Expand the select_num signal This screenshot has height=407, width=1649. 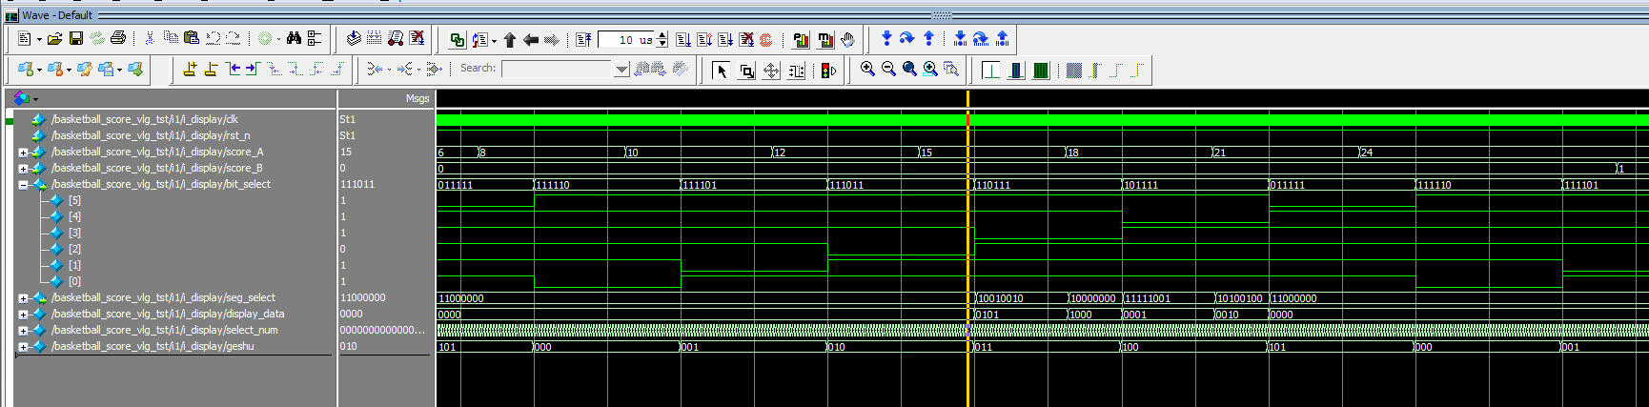click(x=23, y=331)
